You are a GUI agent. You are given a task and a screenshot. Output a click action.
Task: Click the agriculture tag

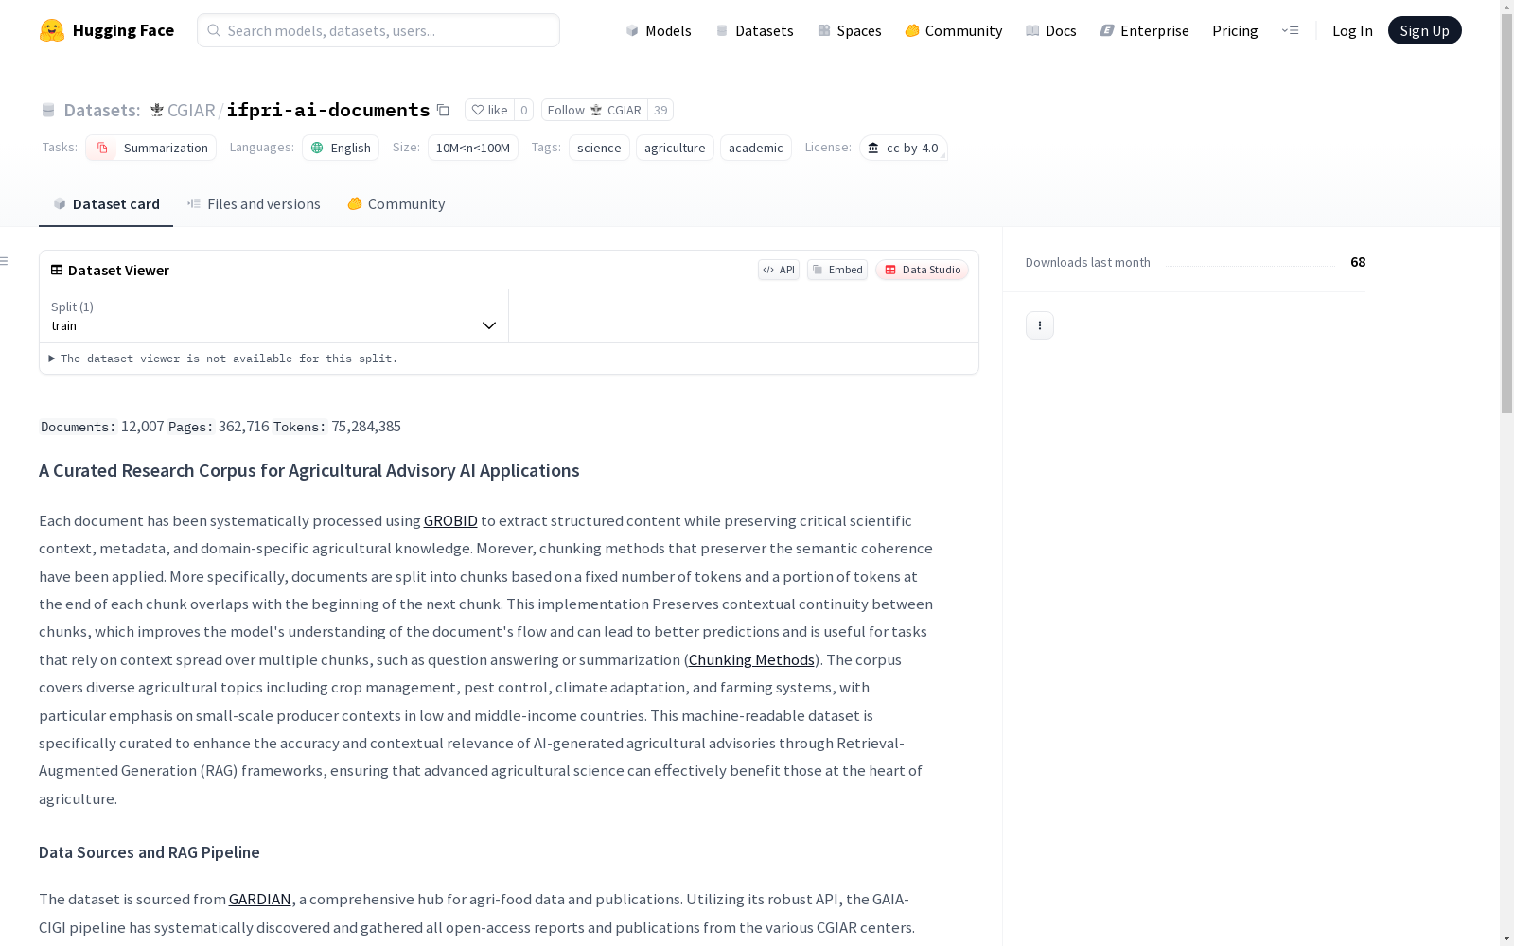point(675,148)
